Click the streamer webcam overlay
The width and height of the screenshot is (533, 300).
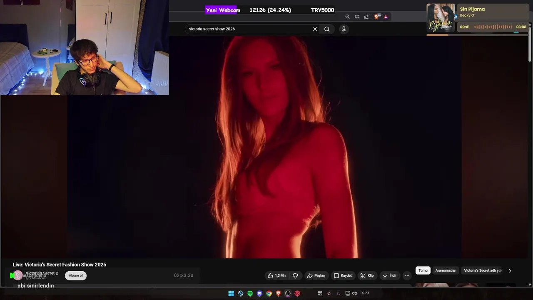(x=84, y=47)
